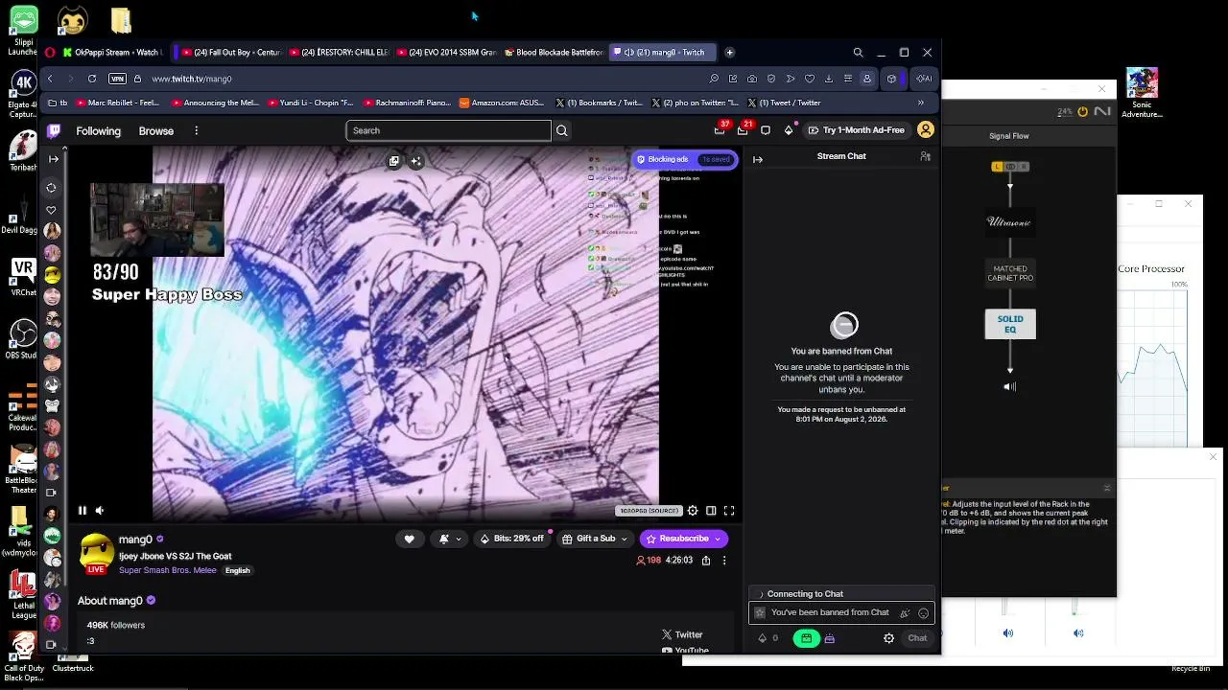
Task: Share the stream via share icon
Action: coord(706,561)
